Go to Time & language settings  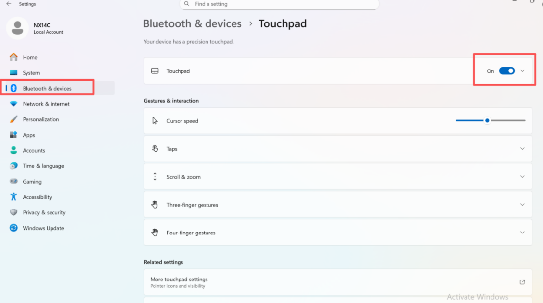(43, 166)
